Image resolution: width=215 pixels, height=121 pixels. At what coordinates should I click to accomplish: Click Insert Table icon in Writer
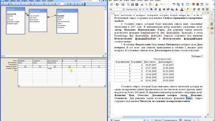click(x=187, y=4)
